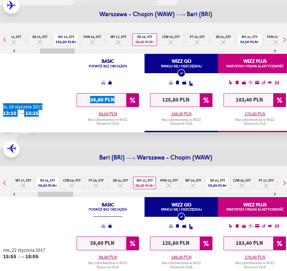Screen dimensions: 287x271
Task: Click percent discount icon for outbound WIZZ Plus 183,40 PLN
Action: tap(279, 100)
